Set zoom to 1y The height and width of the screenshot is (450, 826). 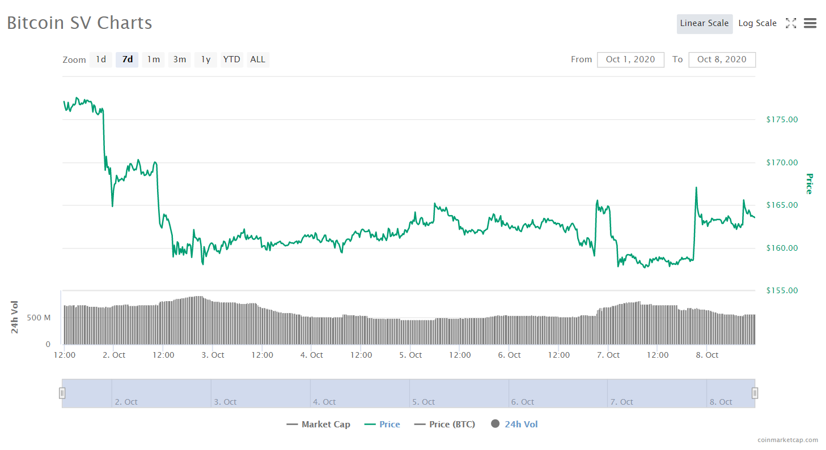coord(206,59)
